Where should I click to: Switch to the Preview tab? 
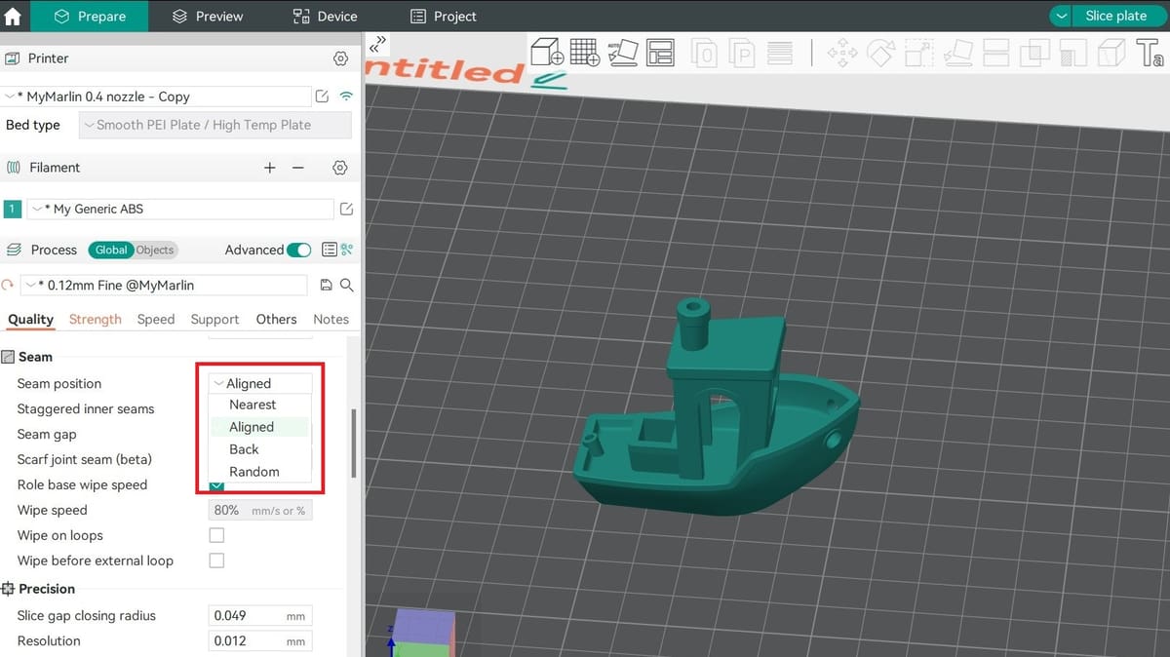click(x=208, y=16)
